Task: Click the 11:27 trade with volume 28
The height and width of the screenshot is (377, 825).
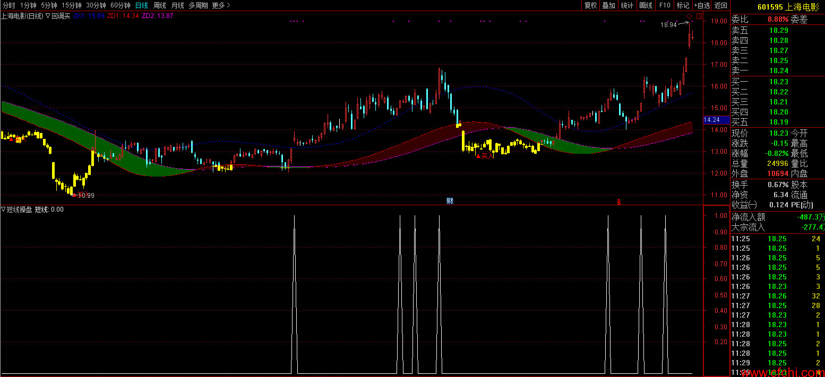Action: pos(778,305)
